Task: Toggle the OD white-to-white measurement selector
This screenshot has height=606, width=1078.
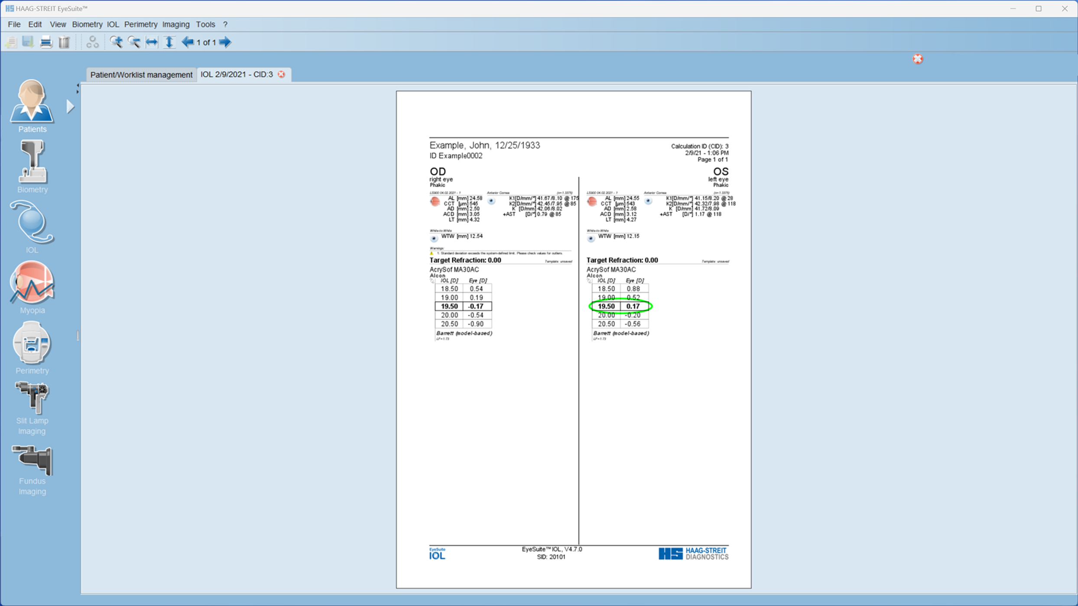Action: [435, 238]
